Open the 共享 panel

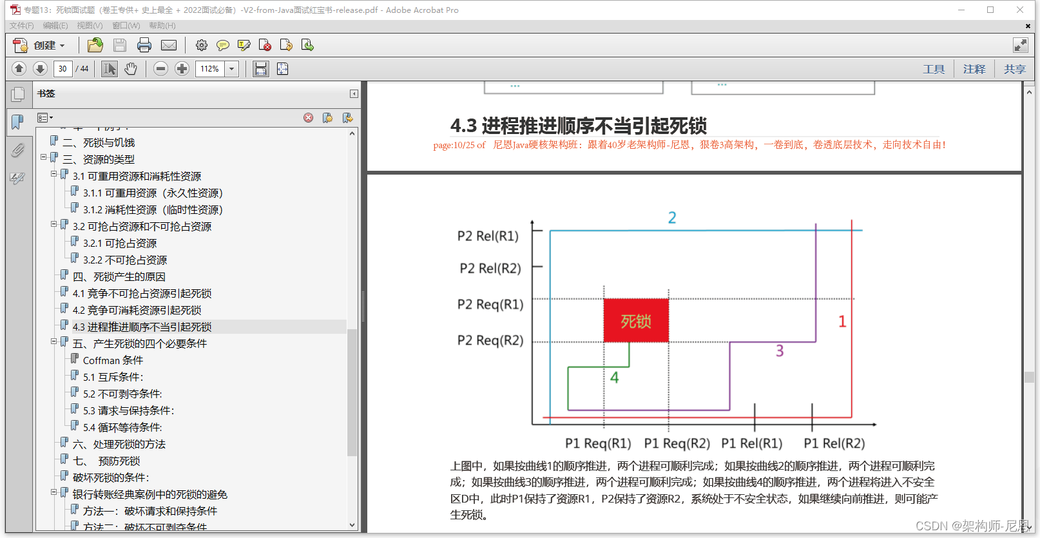pos(1014,69)
